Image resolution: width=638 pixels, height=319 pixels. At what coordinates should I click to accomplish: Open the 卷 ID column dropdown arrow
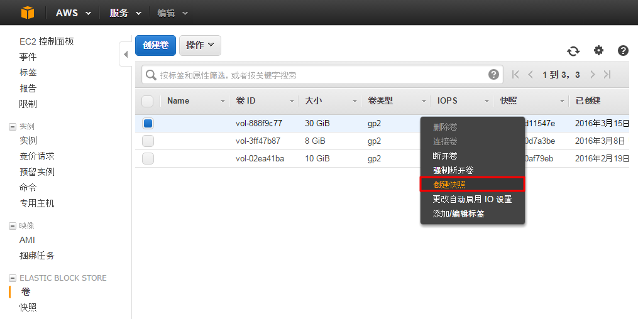pyautogui.click(x=292, y=101)
